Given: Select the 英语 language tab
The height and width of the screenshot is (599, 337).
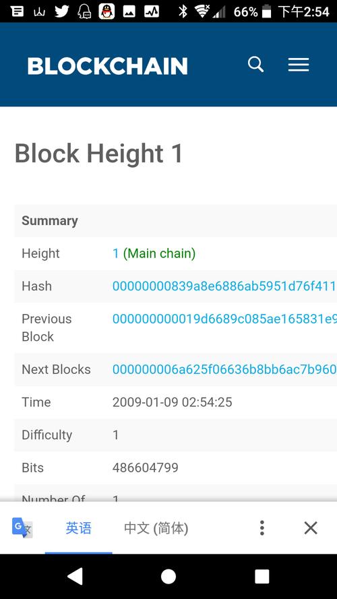Looking at the screenshot, I should tap(79, 528).
